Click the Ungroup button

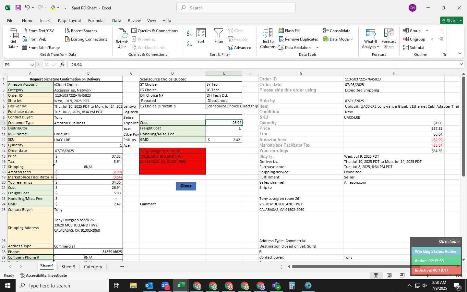[414, 39]
